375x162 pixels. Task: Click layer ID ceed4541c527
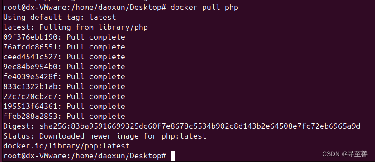30,57
